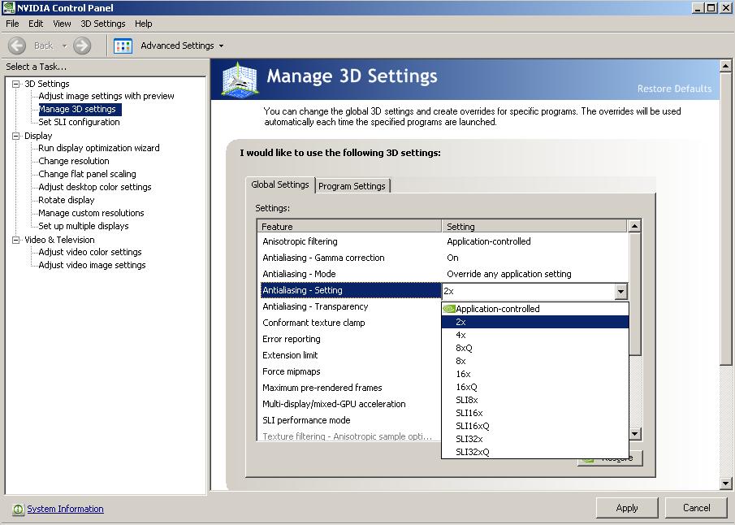Viewport: 735px width, 525px height.
Task: Select Adjust video color settings
Action: [90, 252]
